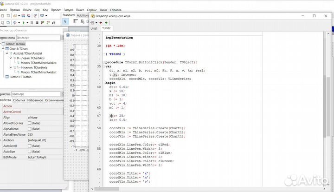Select Button1: TButton in the component tree
This screenshot has height=192, width=334.
tap(21, 77)
